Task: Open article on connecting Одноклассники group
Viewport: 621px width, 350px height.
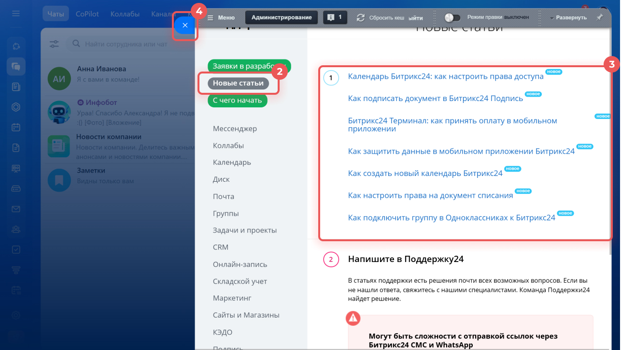Action: point(452,218)
